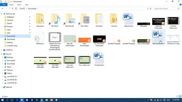Open Channel folder in Quick access
The width and height of the screenshot is (182, 102).
tap(10, 20)
